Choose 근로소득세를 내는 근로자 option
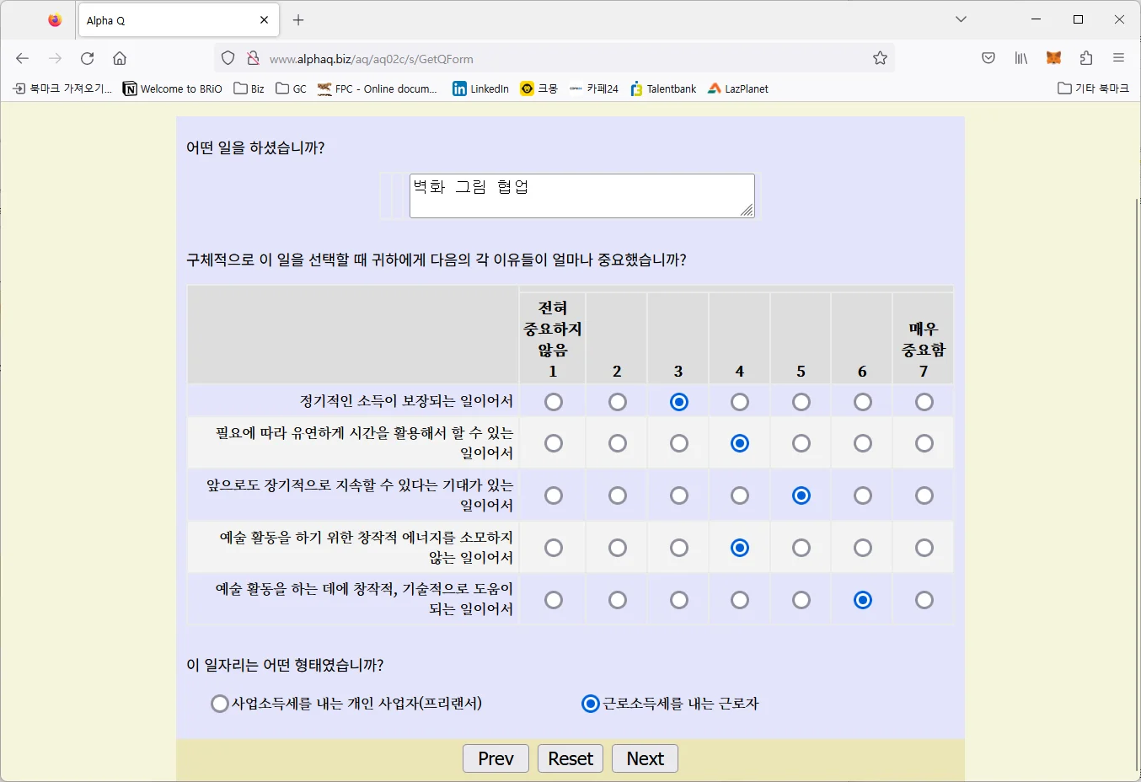Image resolution: width=1141 pixels, height=782 pixels. click(x=591, y=704)
